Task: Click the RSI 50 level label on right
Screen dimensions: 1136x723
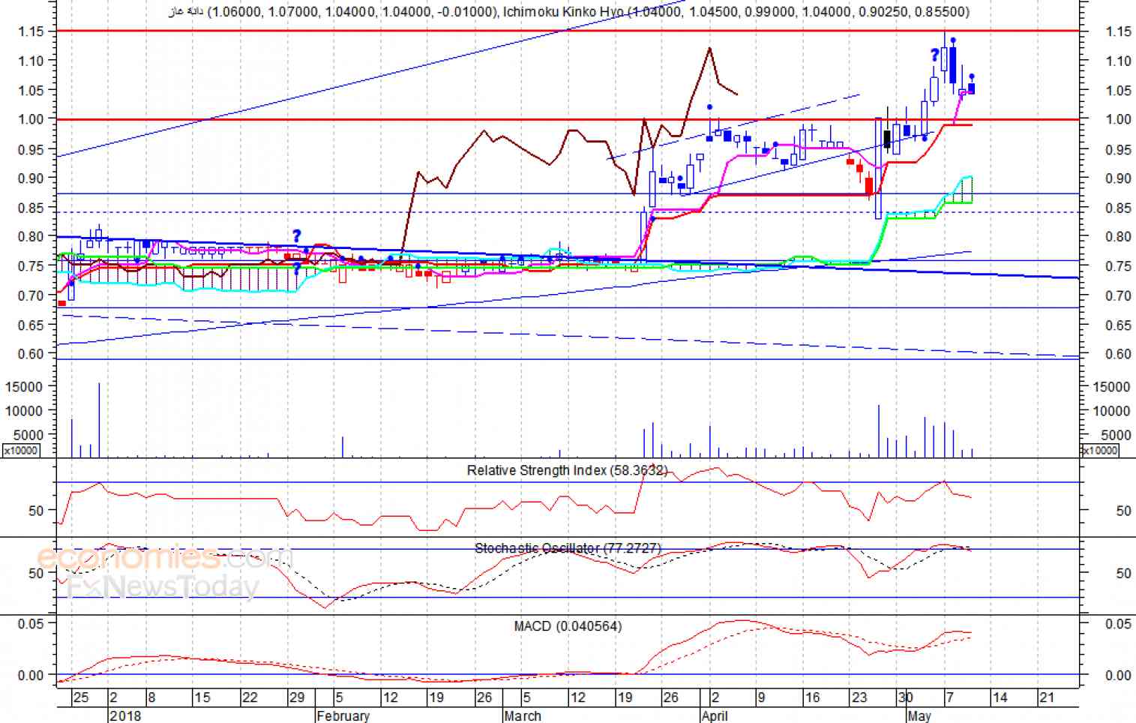Action: 1123,511
